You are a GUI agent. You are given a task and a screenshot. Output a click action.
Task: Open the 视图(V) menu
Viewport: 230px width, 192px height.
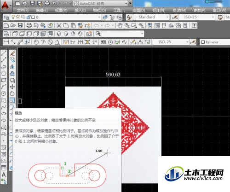pyautogui.click(x=61, y=11)
